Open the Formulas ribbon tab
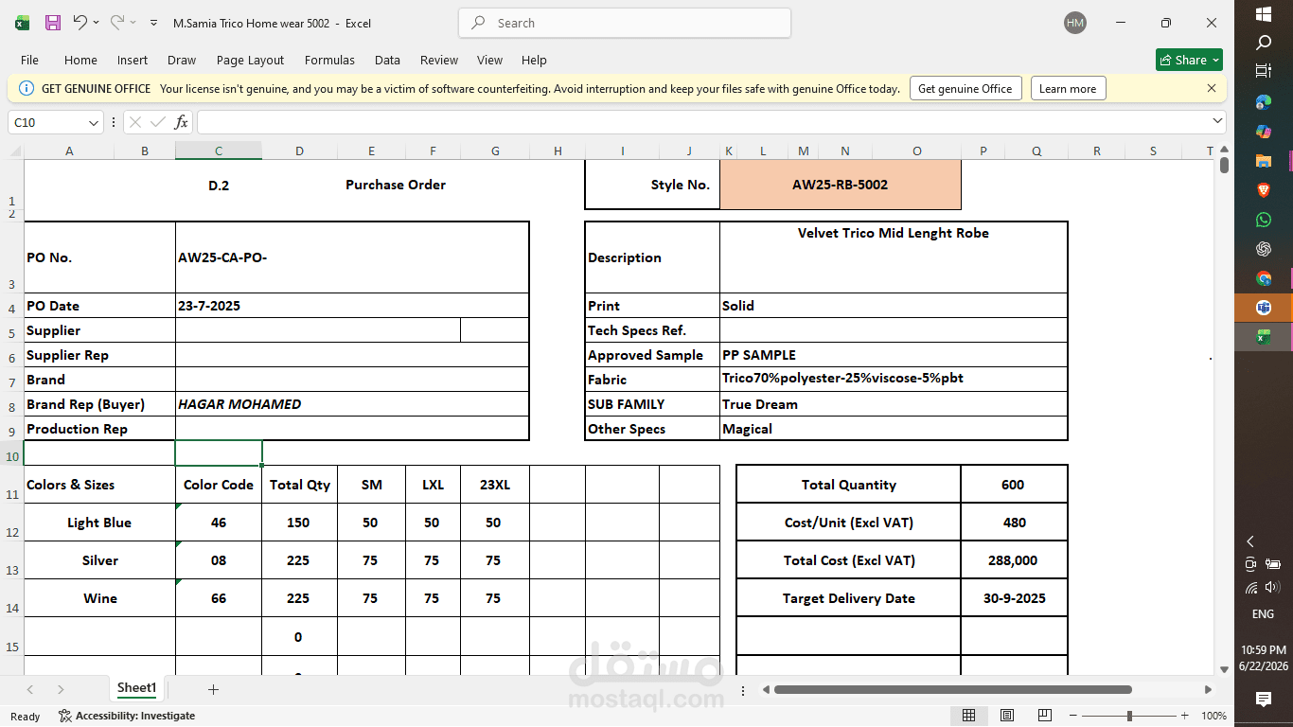Viewport: 1293px width, 727px height. point(329,60)
